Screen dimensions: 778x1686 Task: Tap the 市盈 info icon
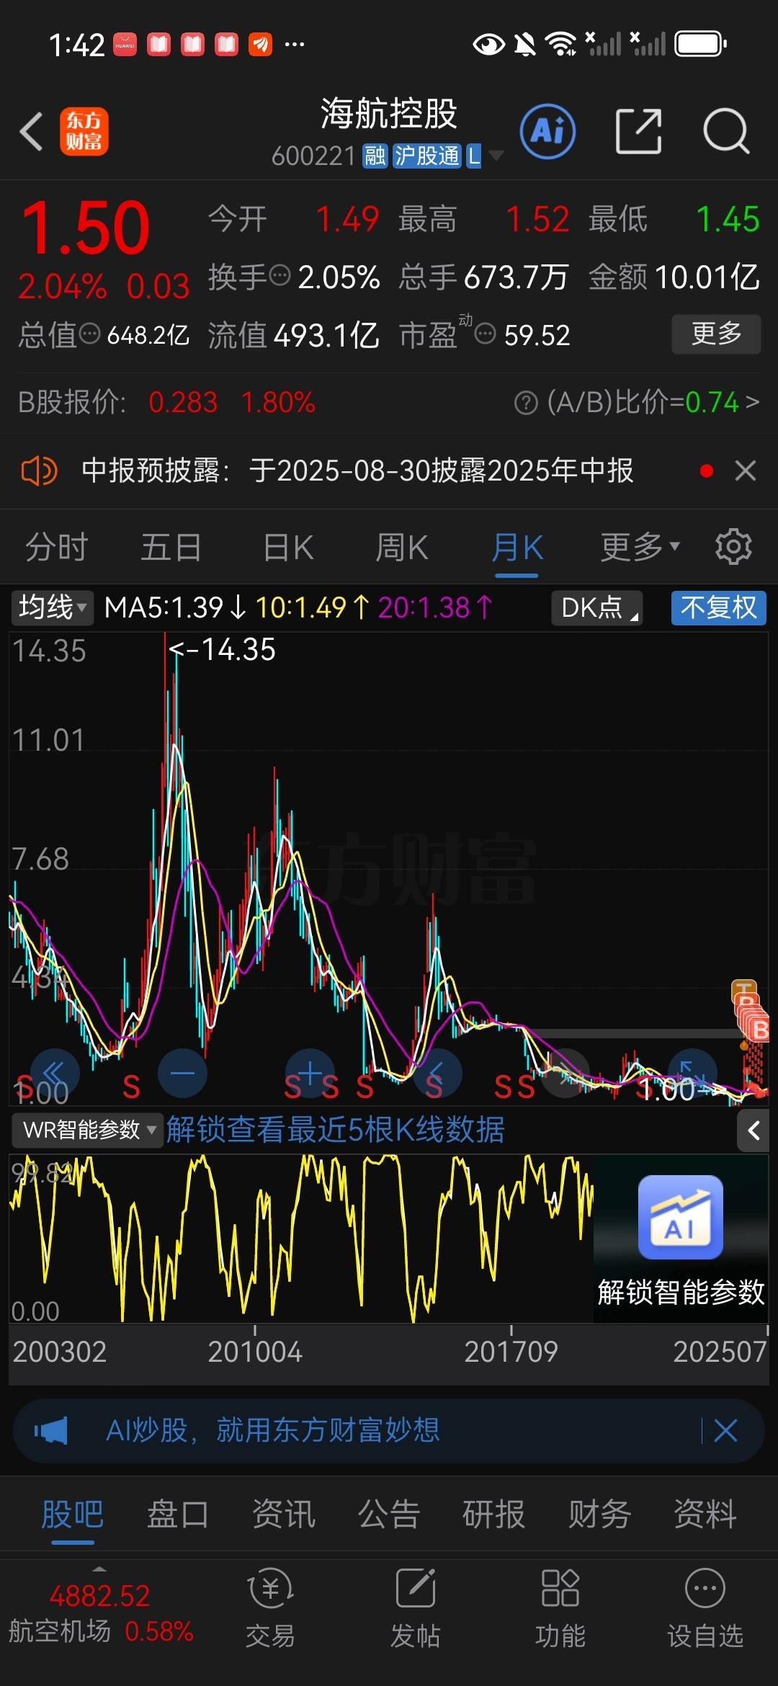point(486,334)
